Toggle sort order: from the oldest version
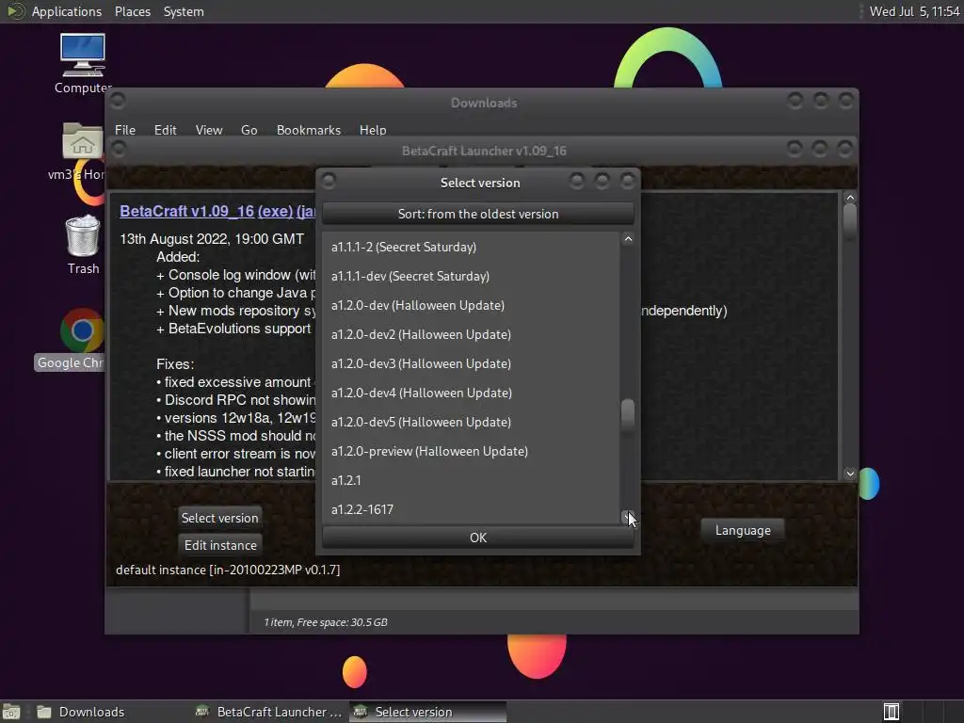964x723 pixels. click(477, 214)
